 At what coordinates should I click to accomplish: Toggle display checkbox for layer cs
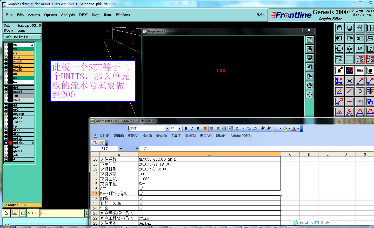coord(6,53)
